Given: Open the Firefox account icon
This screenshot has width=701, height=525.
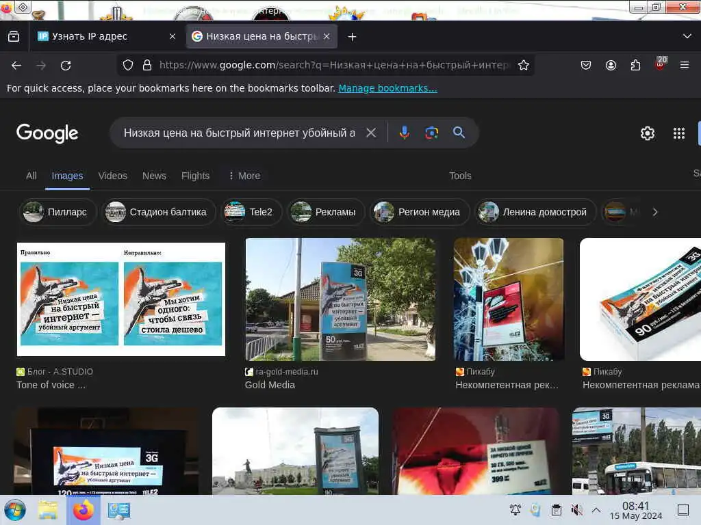Looking at the screenshot, I should 611,65.
